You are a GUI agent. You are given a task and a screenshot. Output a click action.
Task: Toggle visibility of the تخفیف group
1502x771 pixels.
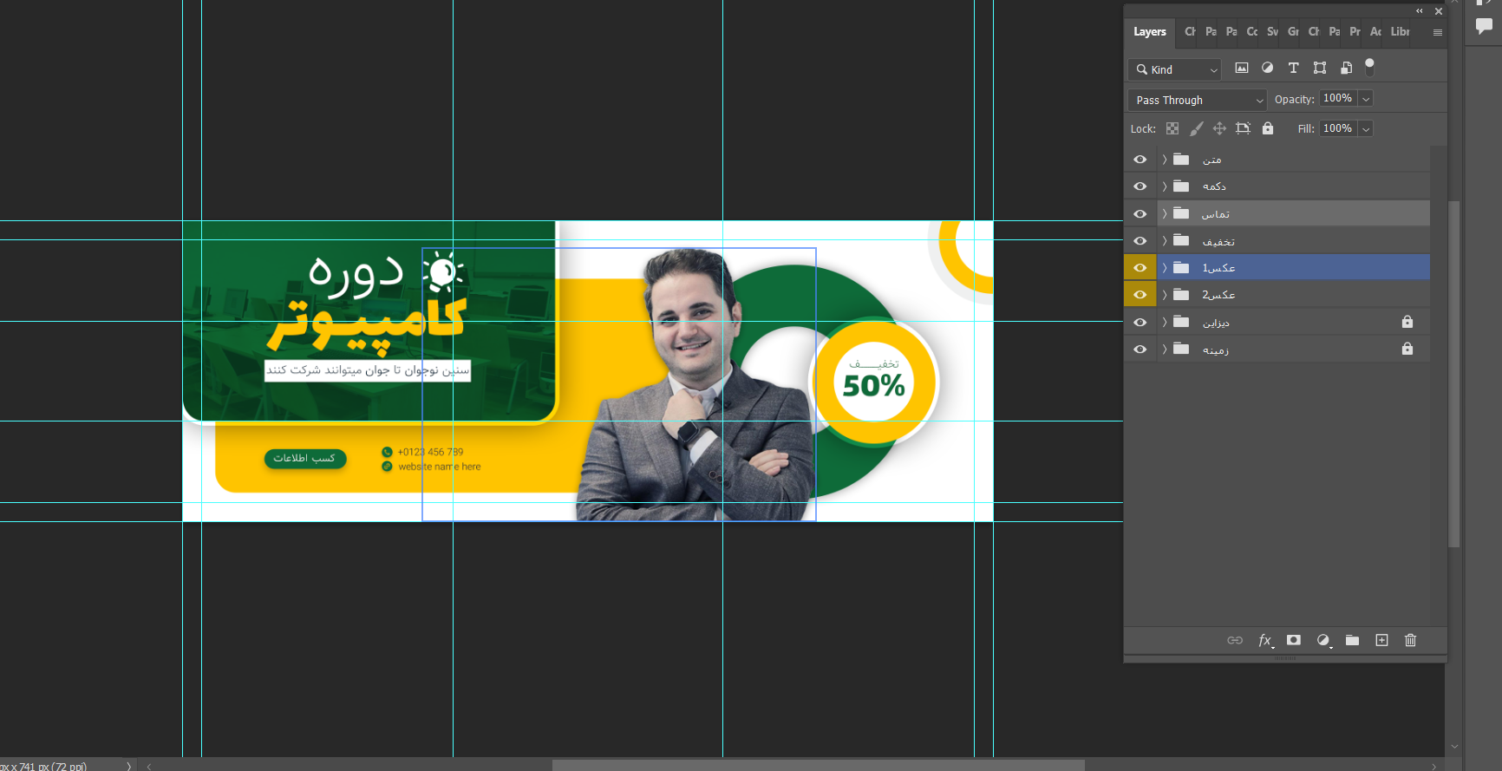coord(1140,241)
